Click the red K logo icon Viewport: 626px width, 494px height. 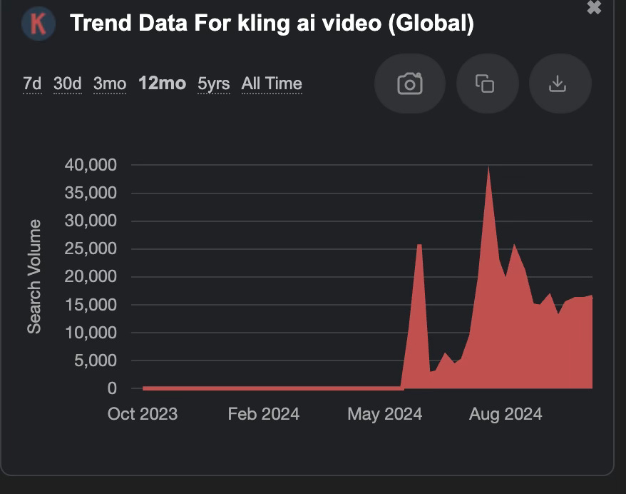pyautogui.click(x=38, y=24)
